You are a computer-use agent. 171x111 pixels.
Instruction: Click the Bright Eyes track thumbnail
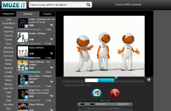point(23,94)
